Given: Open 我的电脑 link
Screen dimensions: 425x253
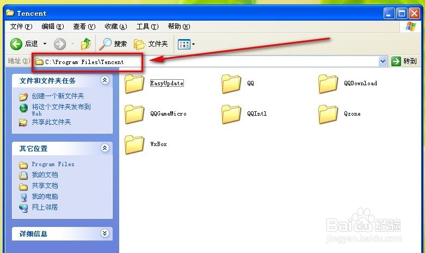Looking at the screenshot, I should [x=45, y=197].
